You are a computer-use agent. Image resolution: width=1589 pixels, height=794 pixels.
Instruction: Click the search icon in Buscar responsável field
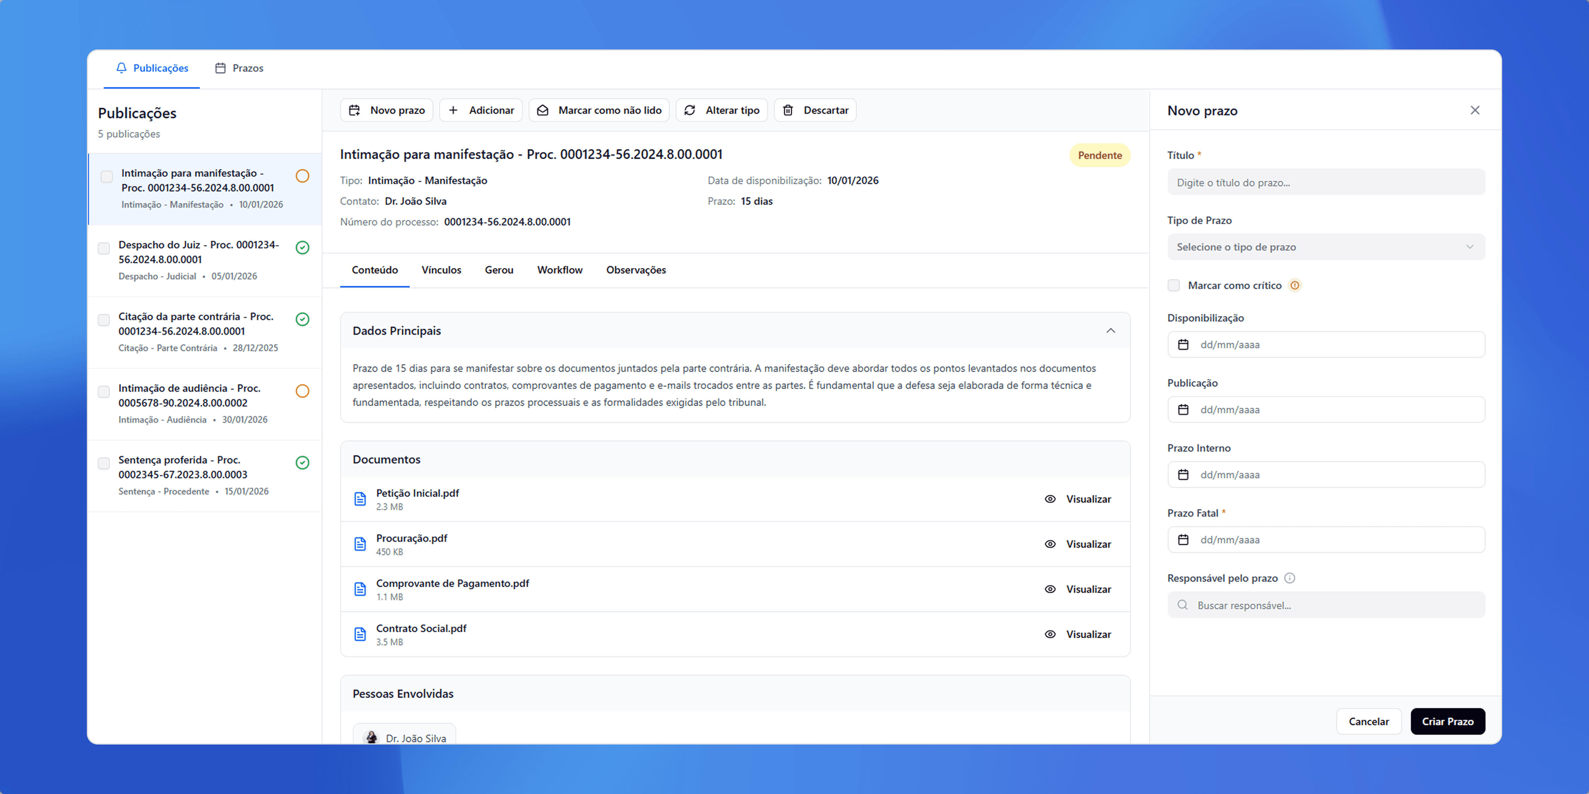click(x=1182, y=605)
